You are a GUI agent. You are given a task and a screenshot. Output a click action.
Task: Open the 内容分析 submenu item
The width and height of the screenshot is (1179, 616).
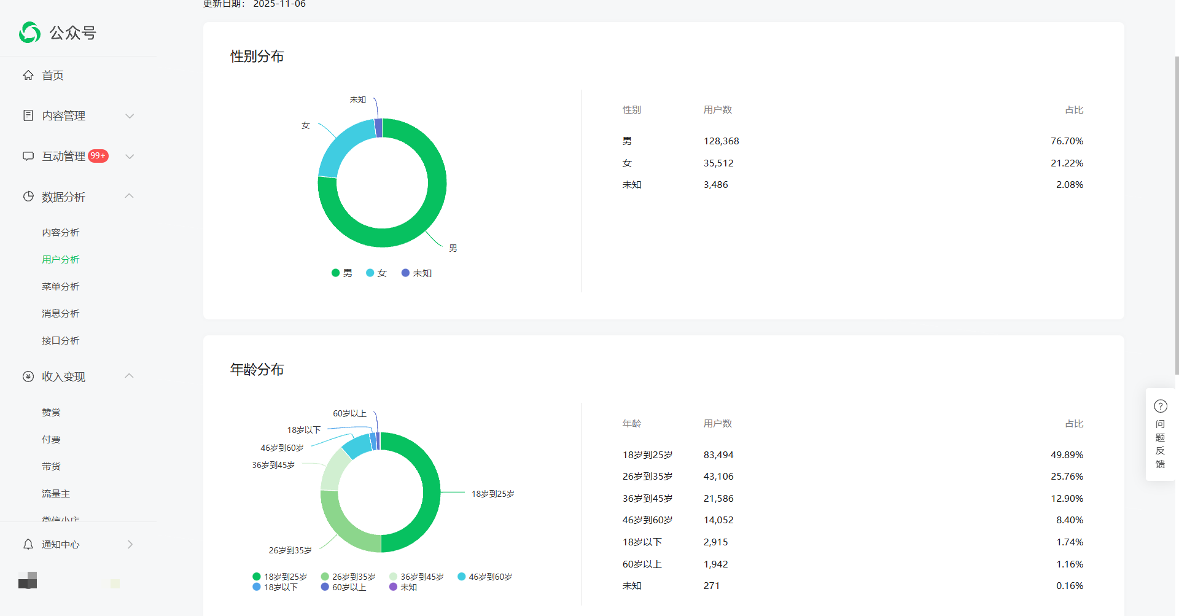60,232
